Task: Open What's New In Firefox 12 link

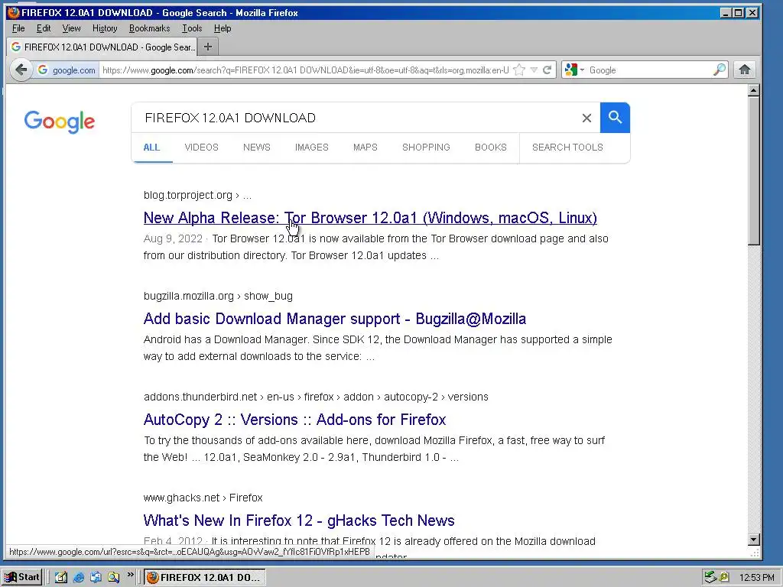Action: (299, 520)
